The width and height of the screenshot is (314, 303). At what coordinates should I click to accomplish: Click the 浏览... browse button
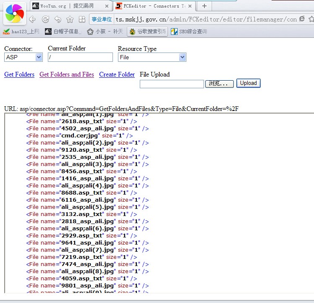click(220, 84)
